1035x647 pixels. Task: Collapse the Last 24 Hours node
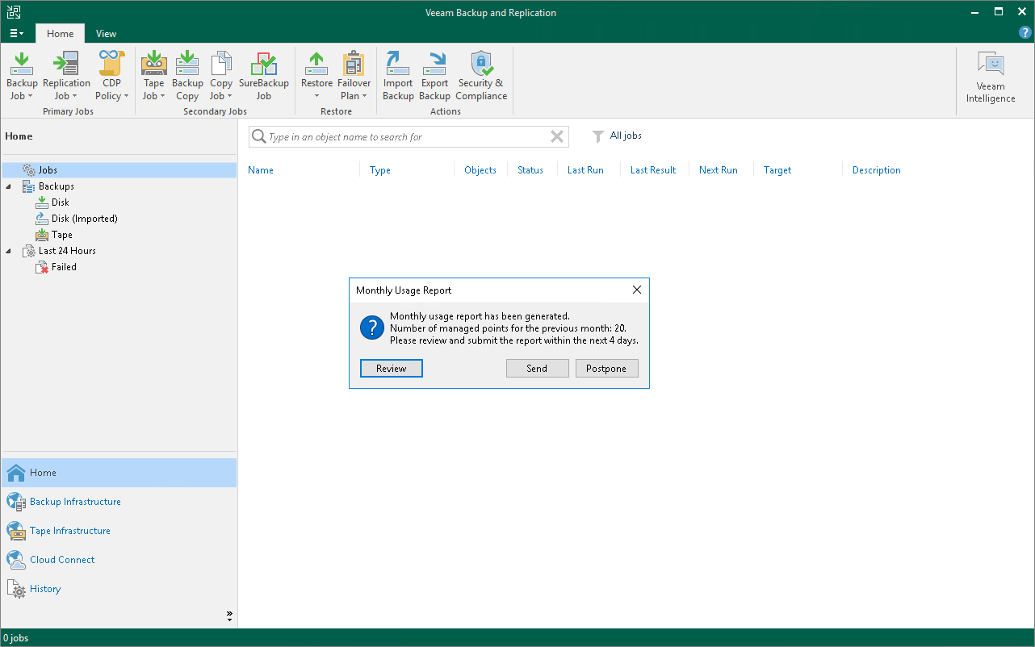pos(9,251)
